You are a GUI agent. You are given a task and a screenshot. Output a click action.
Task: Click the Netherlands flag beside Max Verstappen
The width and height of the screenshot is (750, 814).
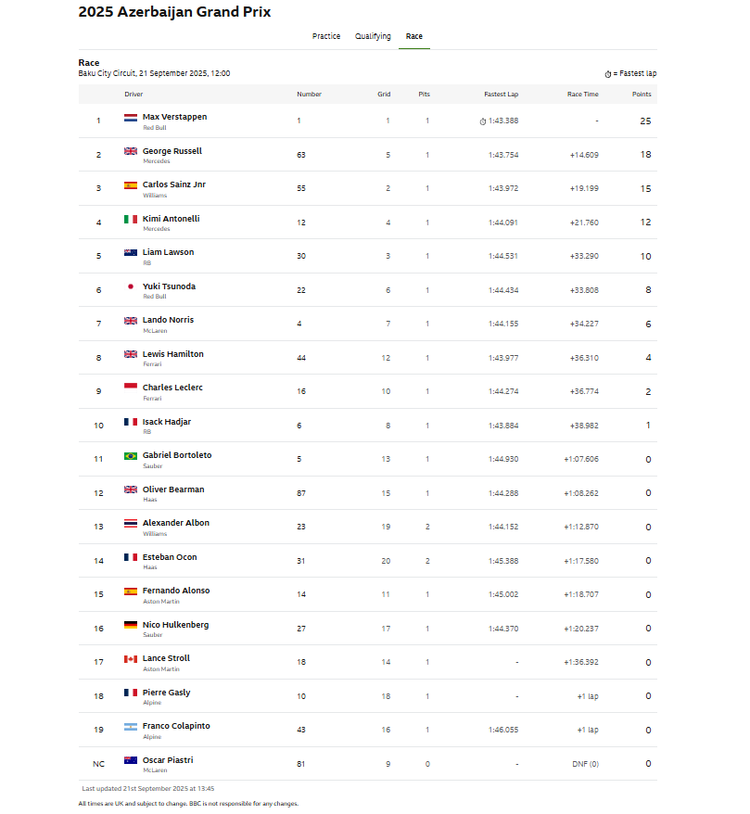click(x=131, y=118)
